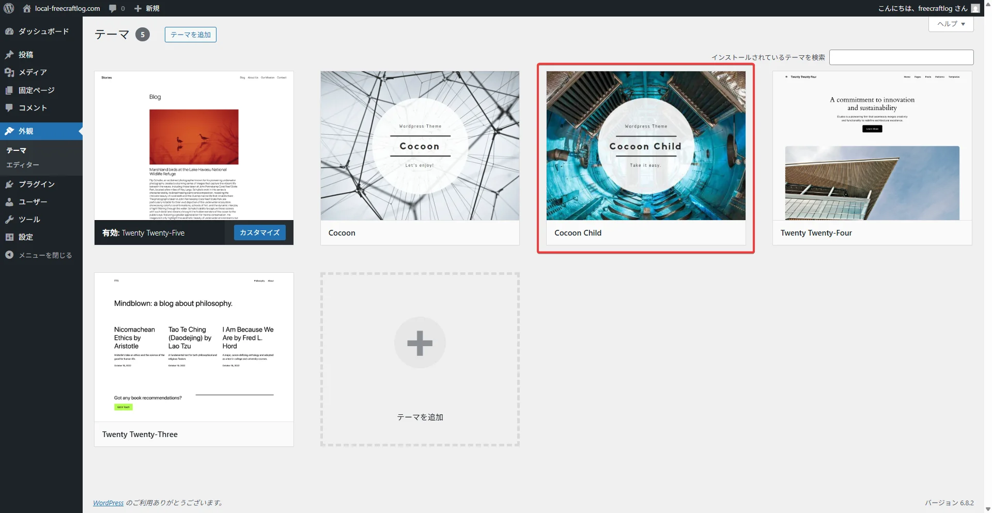Viewport: 992px width, 513px height.
Task: Open the 投稿 menu label
Action: [26, 55]
